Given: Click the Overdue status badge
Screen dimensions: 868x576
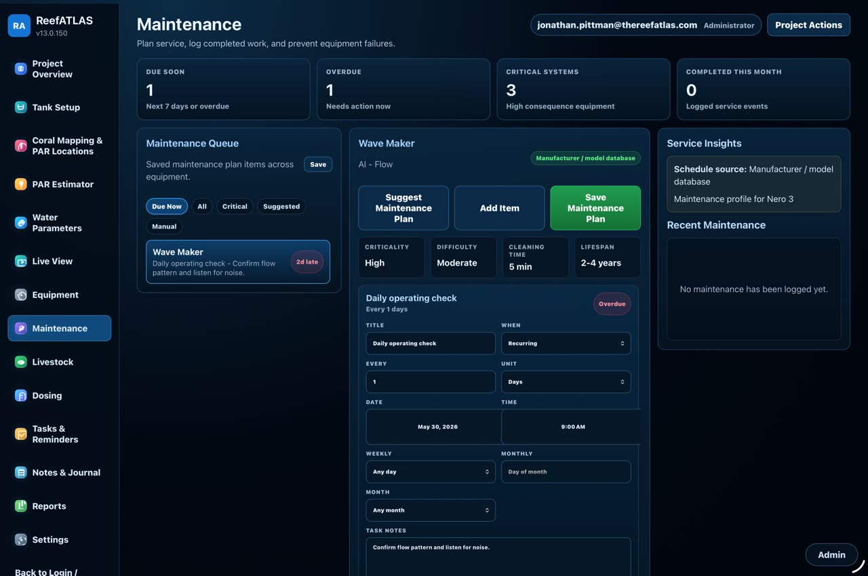Looking at the screenshot, I should tap(612, 304).
